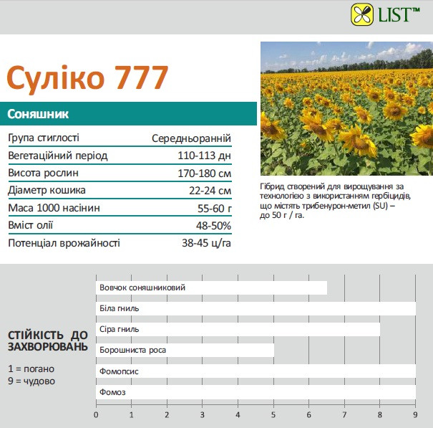Select the Потенціал врожайності row
This screenshot has width=433, height=428.
pos(120,243)
